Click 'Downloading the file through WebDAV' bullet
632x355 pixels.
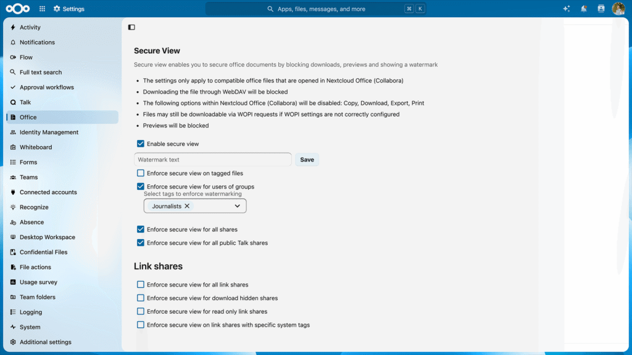tap(215, 92)
